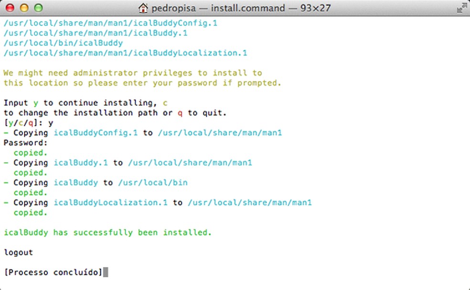
Task: Click the 'copied.' text under Password
Action: (31, 153)
